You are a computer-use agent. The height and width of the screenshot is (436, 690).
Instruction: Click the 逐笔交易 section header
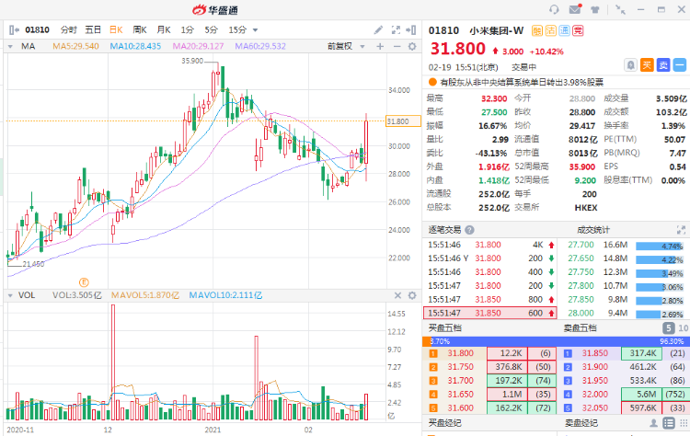tap(444, 230)
